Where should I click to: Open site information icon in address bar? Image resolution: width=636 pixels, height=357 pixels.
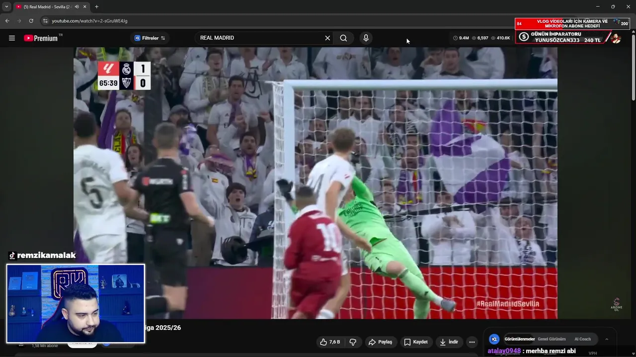pyautogui.click(x=45, y=21)
